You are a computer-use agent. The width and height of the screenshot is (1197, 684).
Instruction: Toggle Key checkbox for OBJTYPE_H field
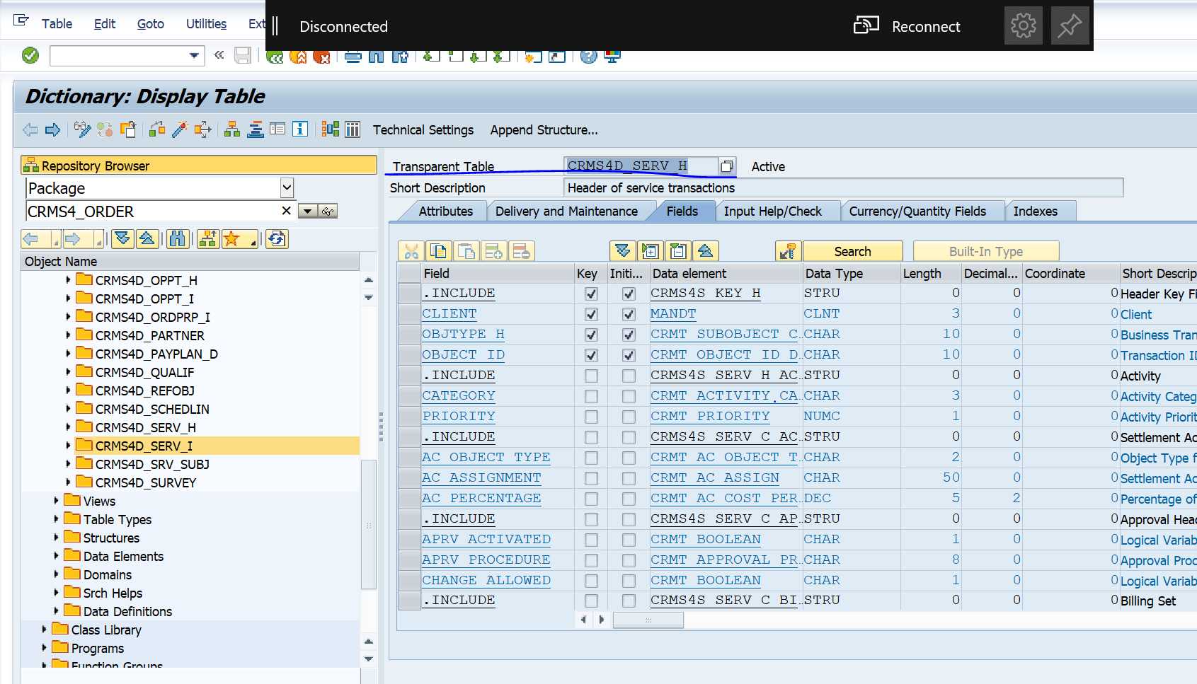click(591, 335)
